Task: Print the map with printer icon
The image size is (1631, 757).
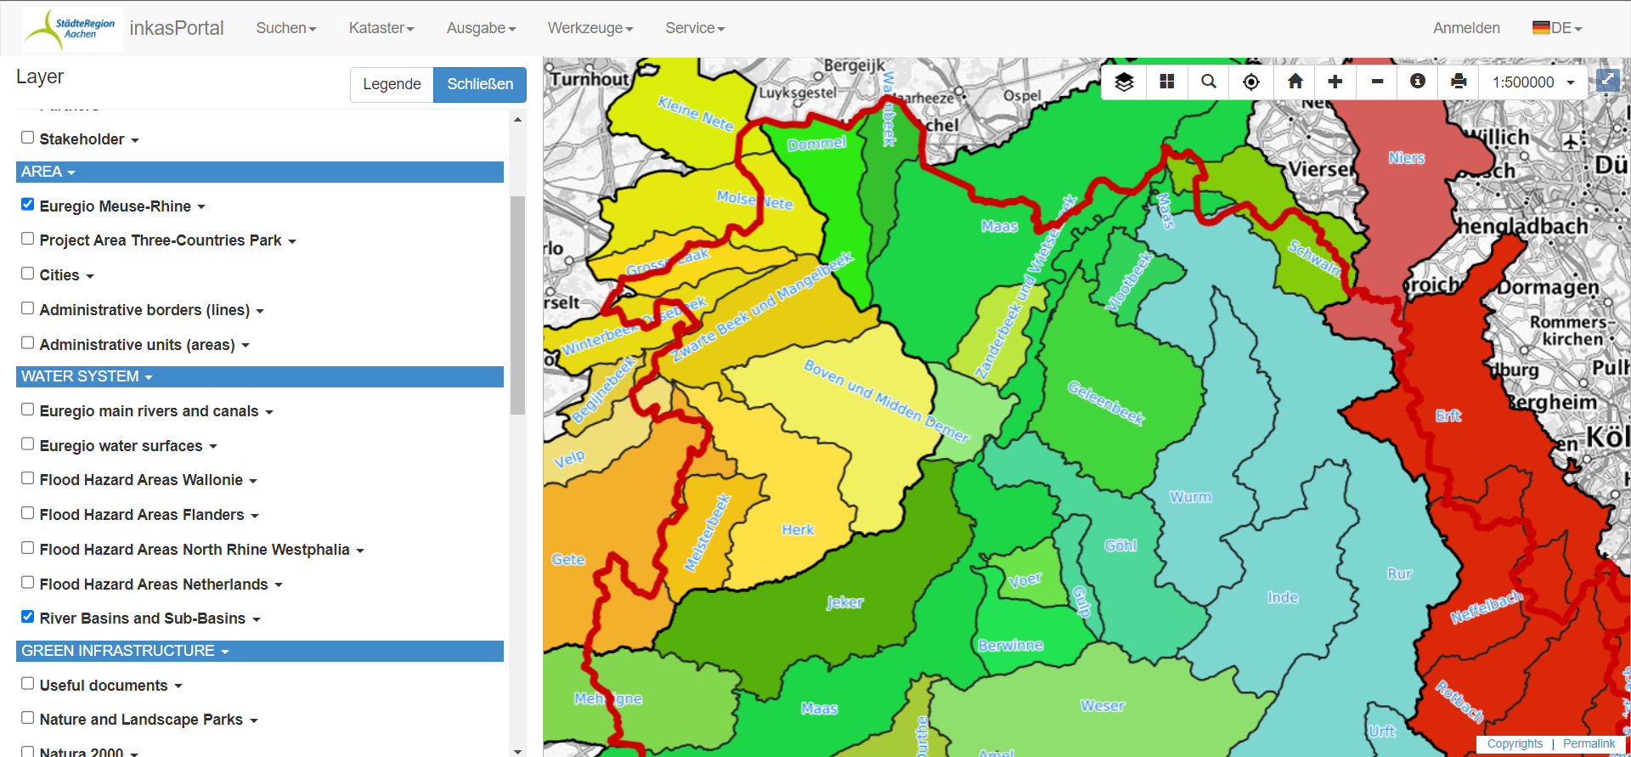Action: click(1459, 82)
